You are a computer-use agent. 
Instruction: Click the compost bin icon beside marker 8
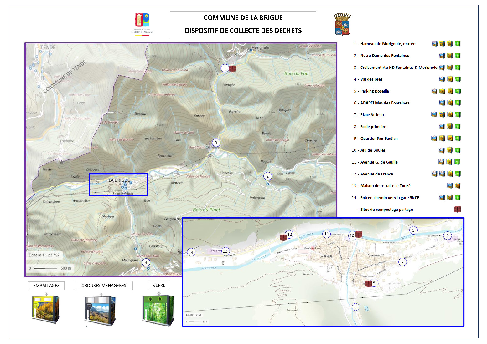pos(368,284)
